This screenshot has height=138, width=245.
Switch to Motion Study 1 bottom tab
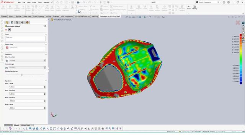[26, 125]
